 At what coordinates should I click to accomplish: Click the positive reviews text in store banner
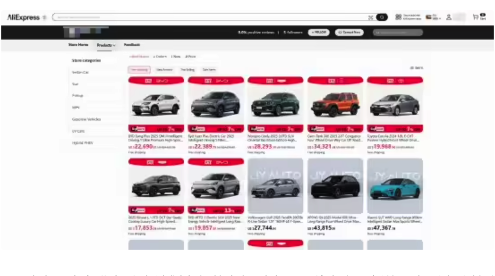(x=256, y=32)
